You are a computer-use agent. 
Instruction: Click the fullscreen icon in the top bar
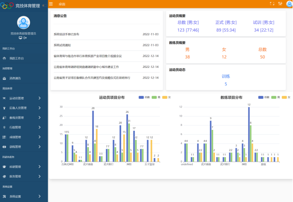[272, 4]
